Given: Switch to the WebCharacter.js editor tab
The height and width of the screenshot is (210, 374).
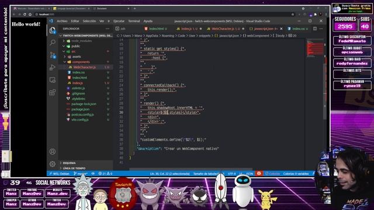Looking at the screenshot, I should click(x=226, y=29).
